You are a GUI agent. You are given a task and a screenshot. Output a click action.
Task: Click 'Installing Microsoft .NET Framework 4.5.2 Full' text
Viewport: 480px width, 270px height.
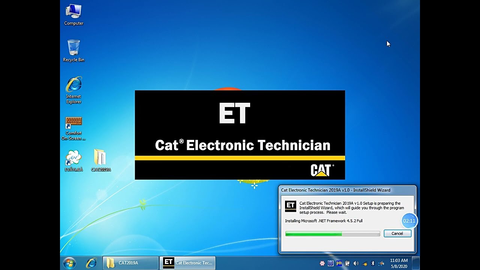[324, 221]
